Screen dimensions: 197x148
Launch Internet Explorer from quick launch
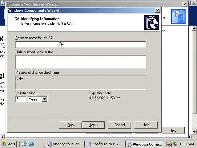(31, 144)
